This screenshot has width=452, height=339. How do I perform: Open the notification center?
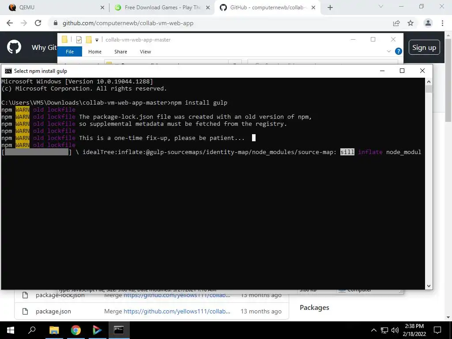pyautogui.click(x=437, y=330)
